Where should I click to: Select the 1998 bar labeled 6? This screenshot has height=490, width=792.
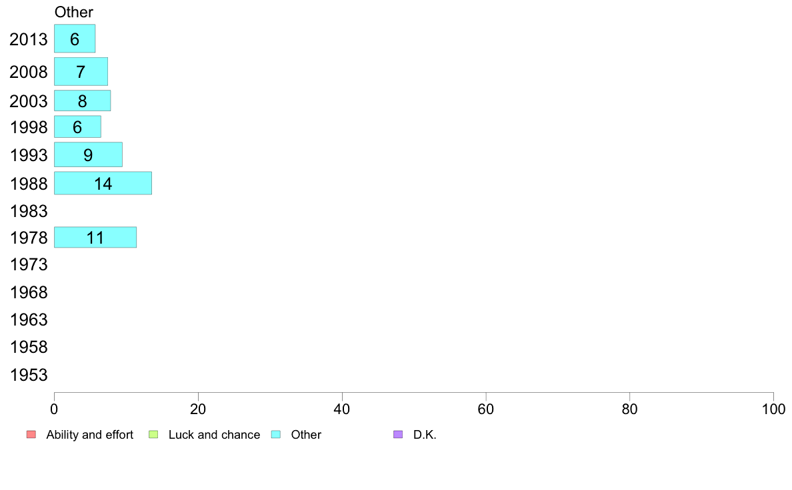tap(77, 126)
